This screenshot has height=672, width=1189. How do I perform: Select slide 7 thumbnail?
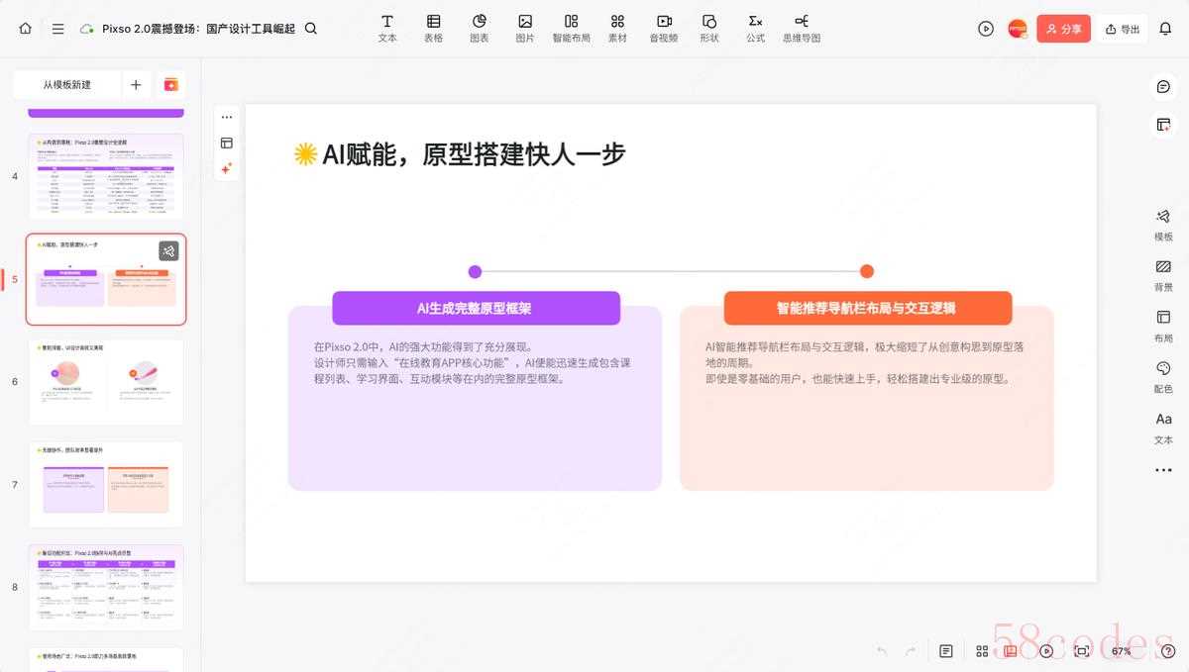[106, 485]
